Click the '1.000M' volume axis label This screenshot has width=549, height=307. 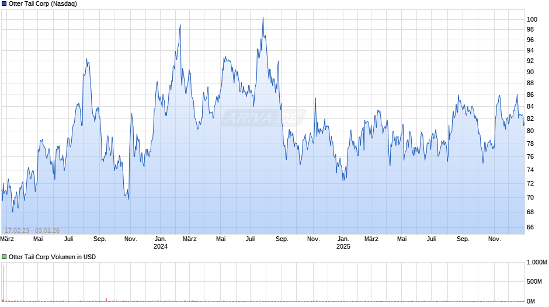pos(537,263)
